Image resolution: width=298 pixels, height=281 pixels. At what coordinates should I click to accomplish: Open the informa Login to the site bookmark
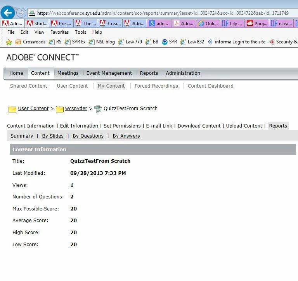[x=236, y=42]
